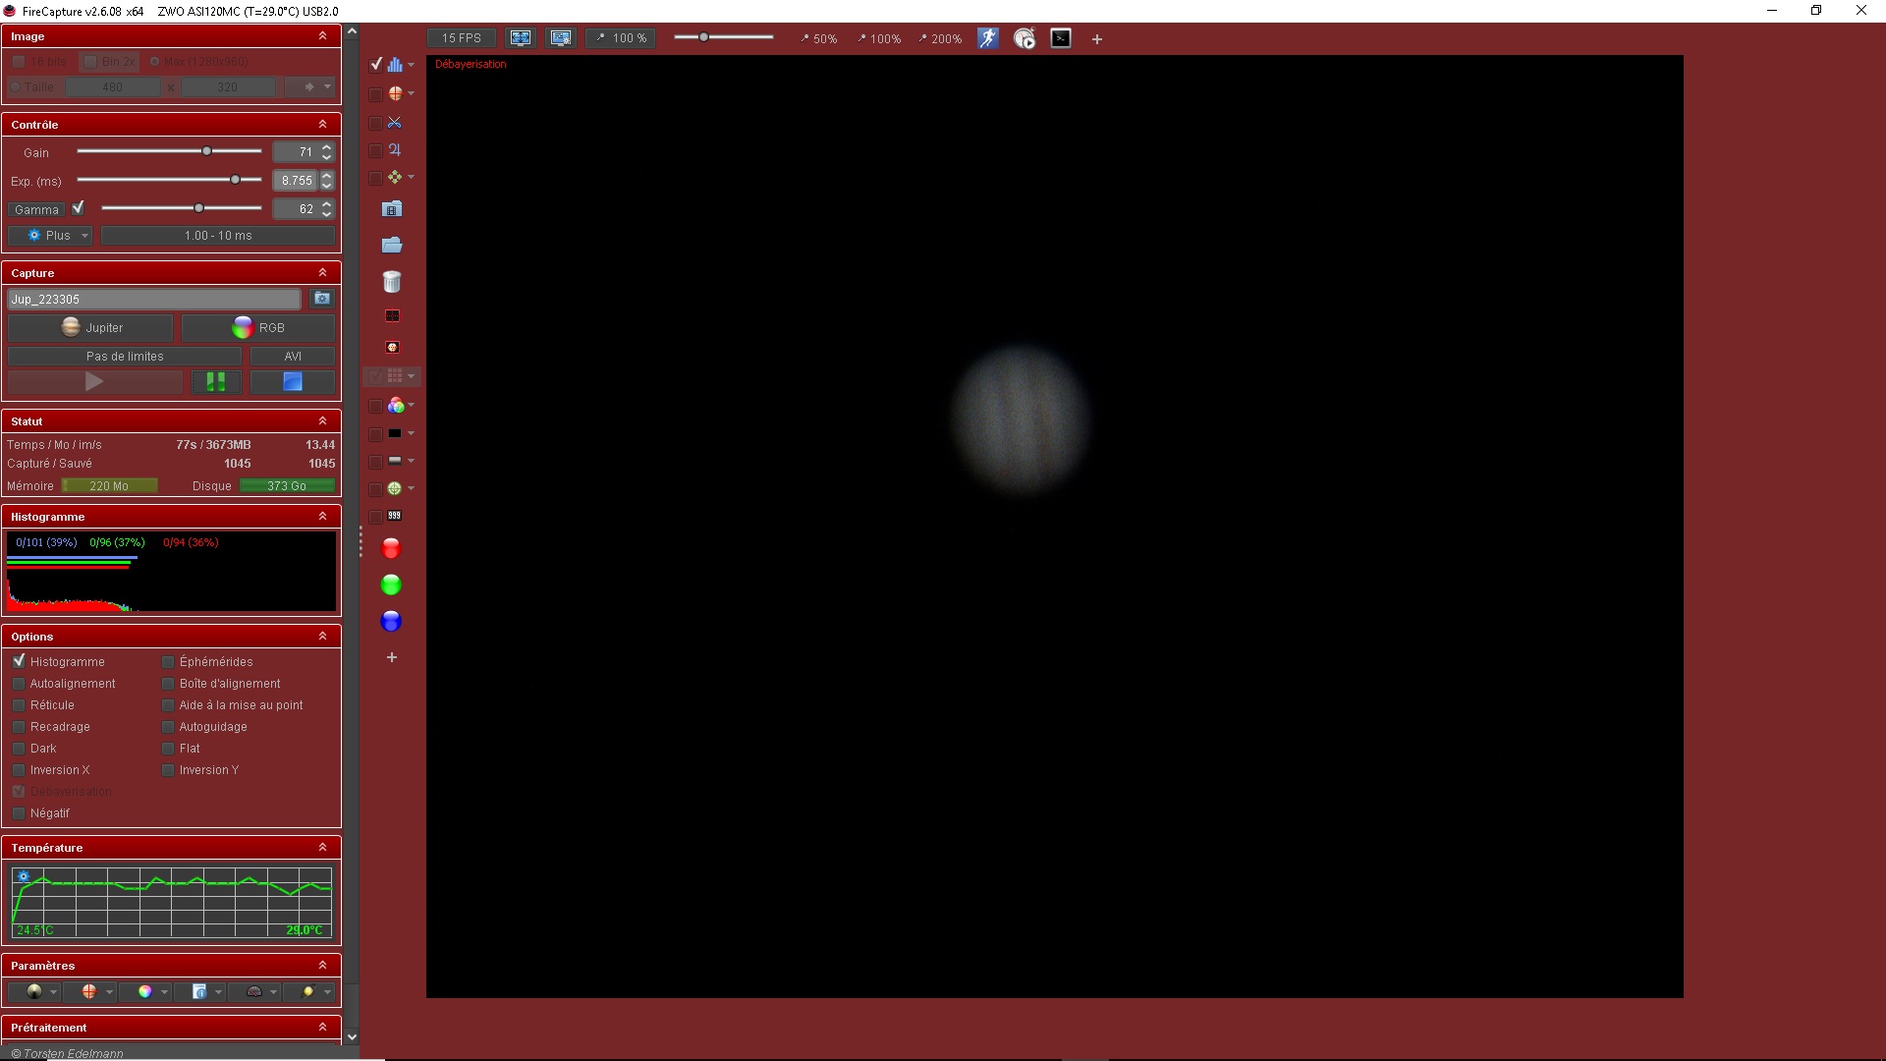1886x1061 pixels.
Task: Click the Jup_223305 filename field
Action: 153,299
